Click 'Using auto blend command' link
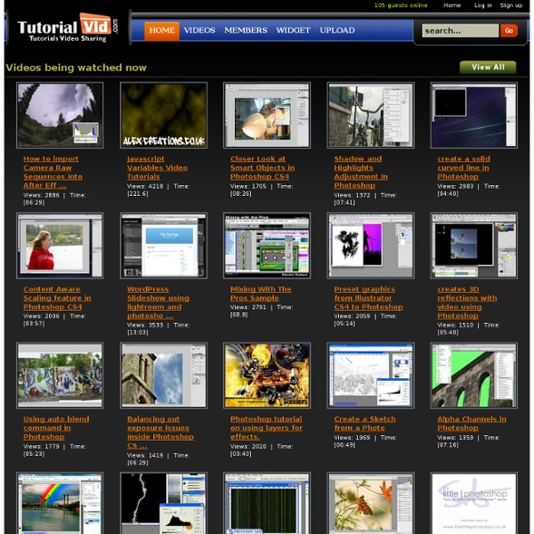 56,428
